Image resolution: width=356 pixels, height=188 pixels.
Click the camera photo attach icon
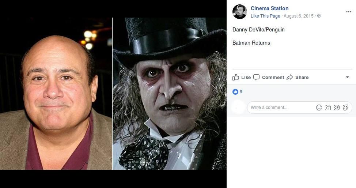[328, 108]
